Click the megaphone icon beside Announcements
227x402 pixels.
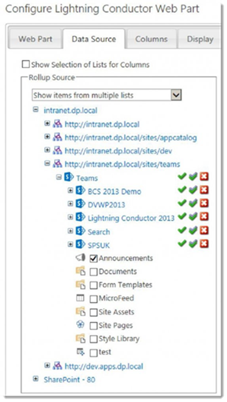81,258
